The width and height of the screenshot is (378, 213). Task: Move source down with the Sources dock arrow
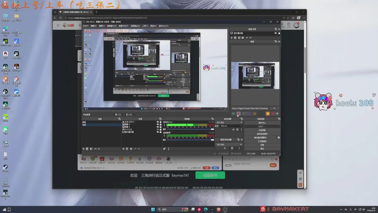[x=139, y=149]
